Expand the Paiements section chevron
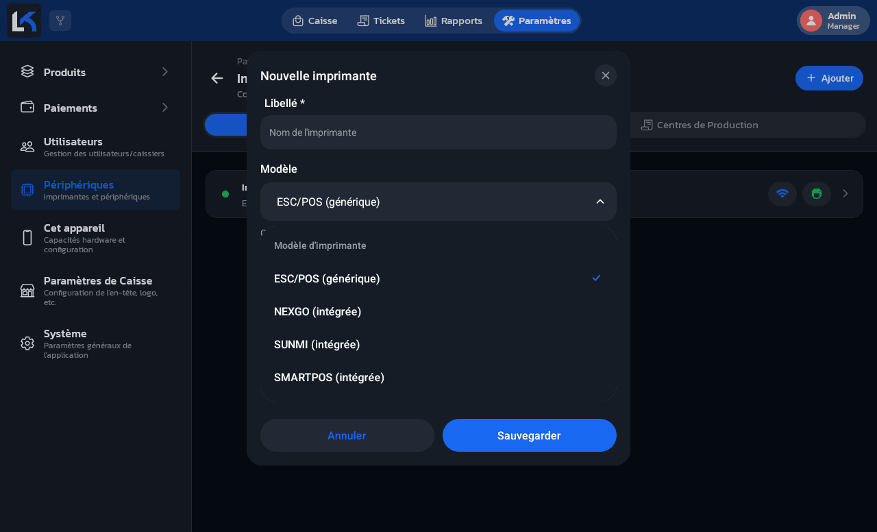 pos(164,107)
